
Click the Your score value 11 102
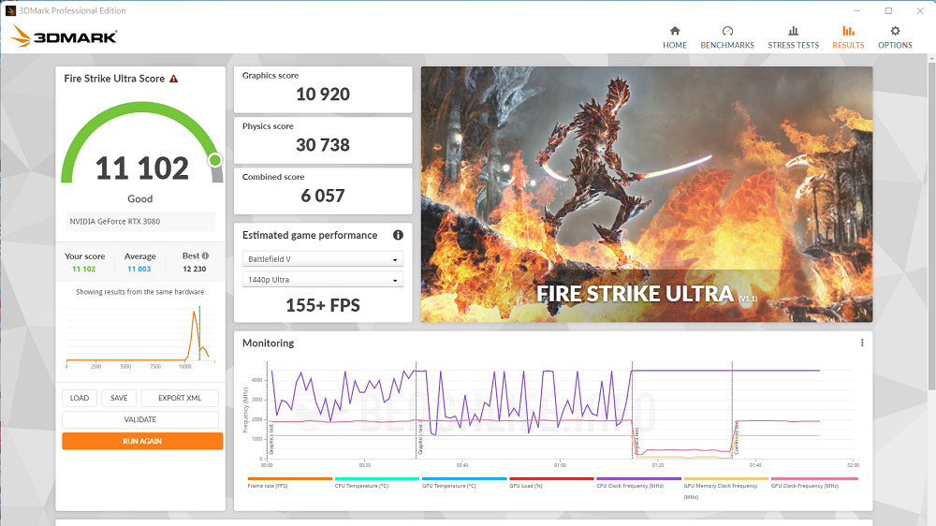point(84,270)
